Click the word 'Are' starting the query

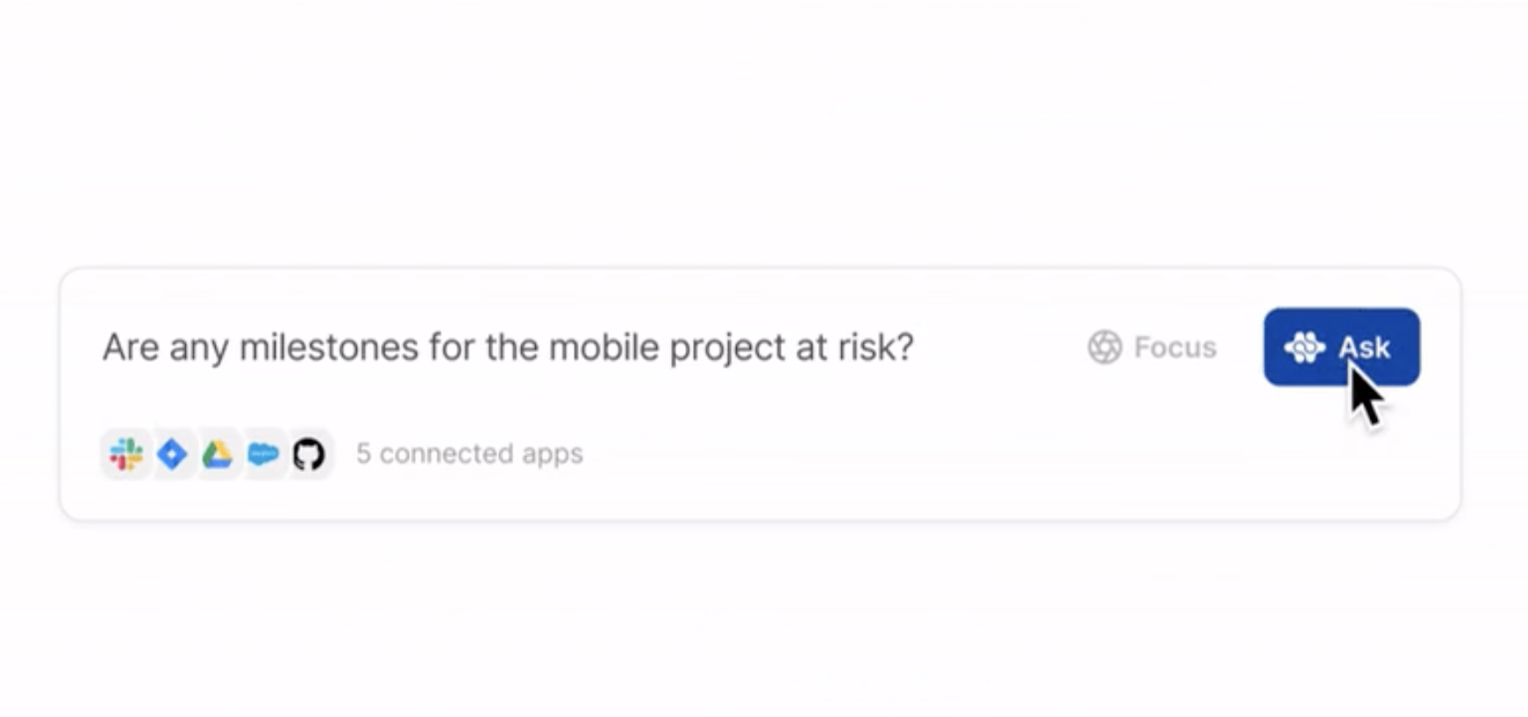130,347
